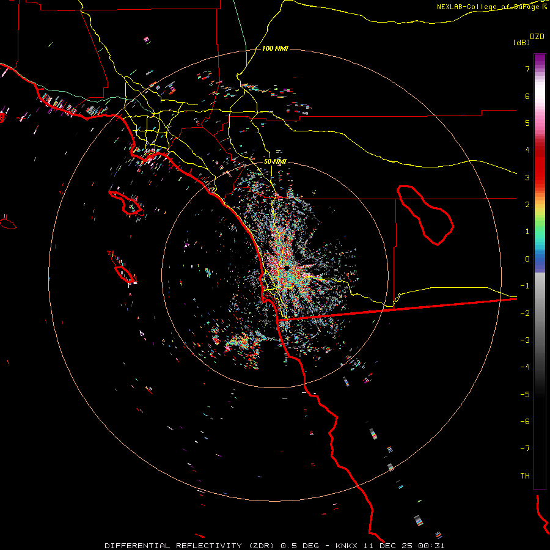Click the TH label at the scale bottom
Screen dimensions: 550x550
tap(525, 476)
